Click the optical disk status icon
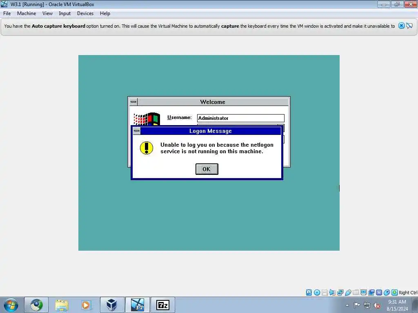 317,293
